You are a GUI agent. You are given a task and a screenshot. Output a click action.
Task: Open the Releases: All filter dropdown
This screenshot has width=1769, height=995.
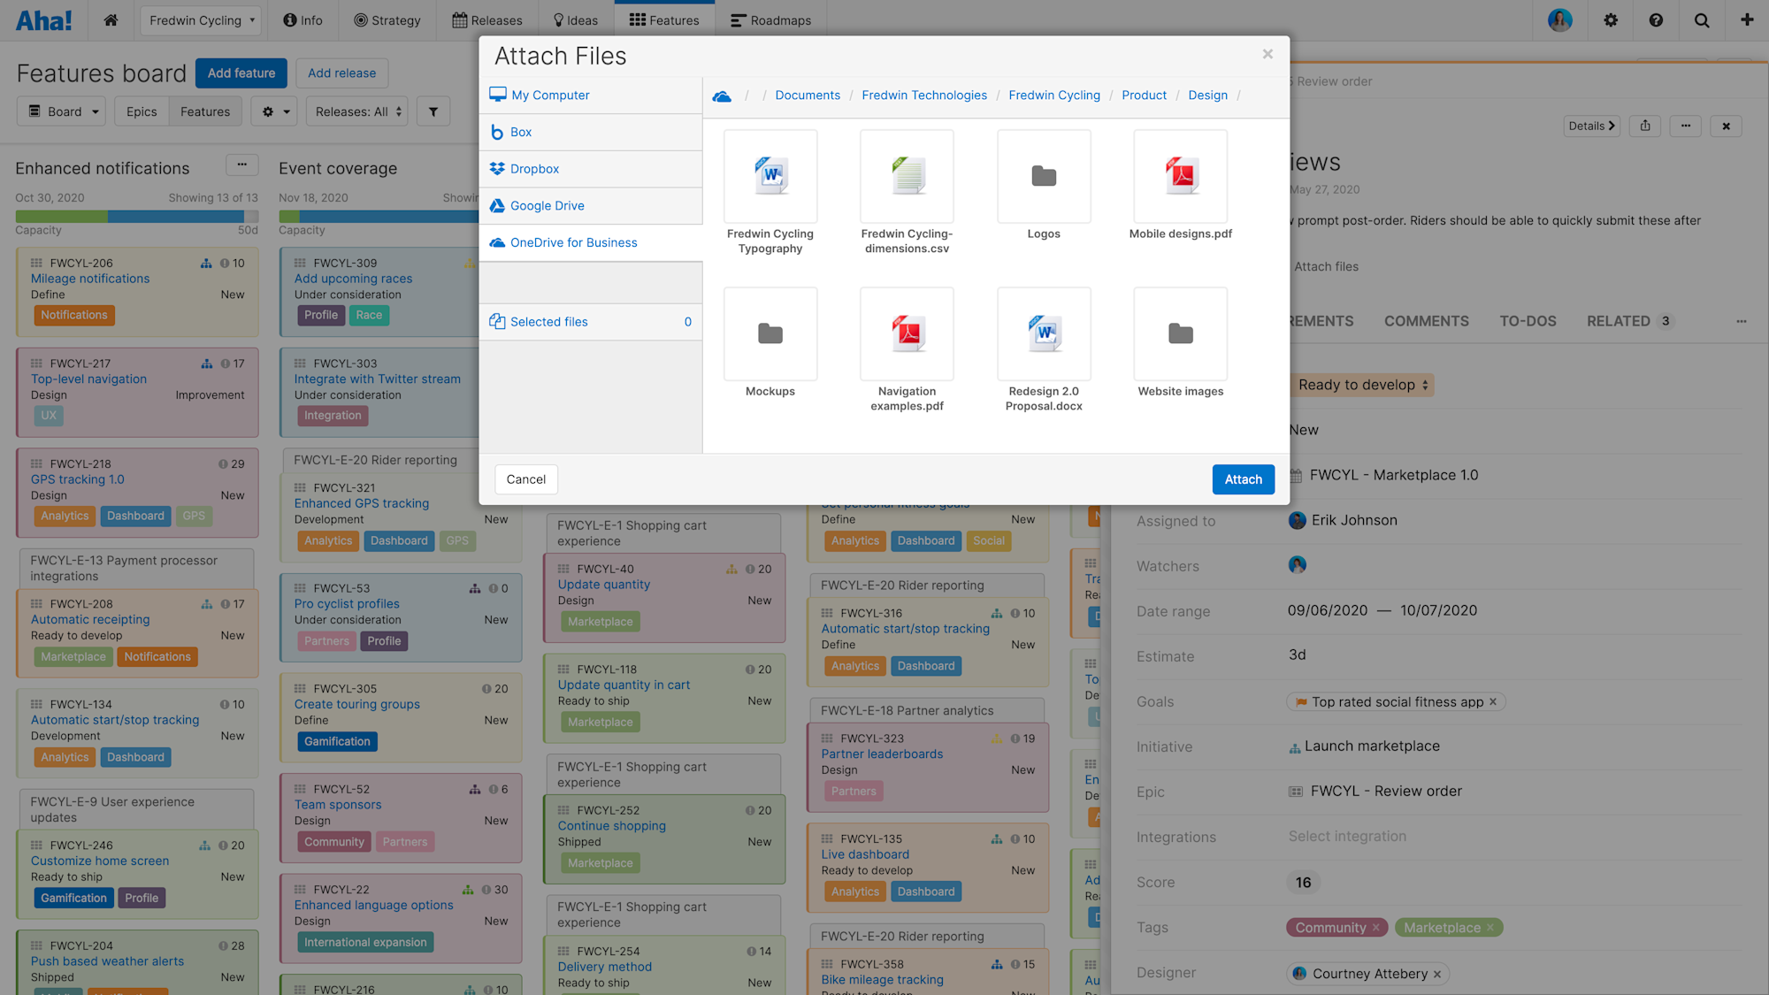(356, 111)
